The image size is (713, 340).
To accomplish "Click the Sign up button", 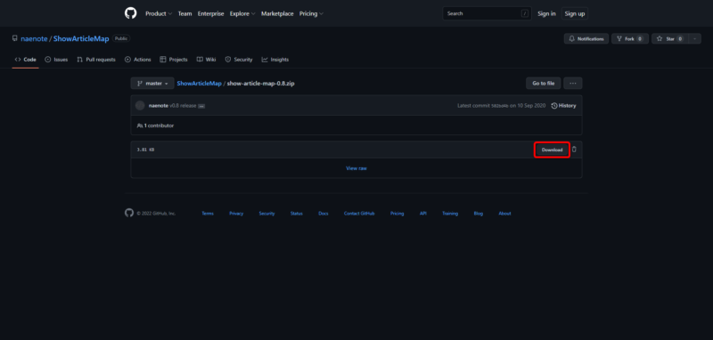I will 575,13.
